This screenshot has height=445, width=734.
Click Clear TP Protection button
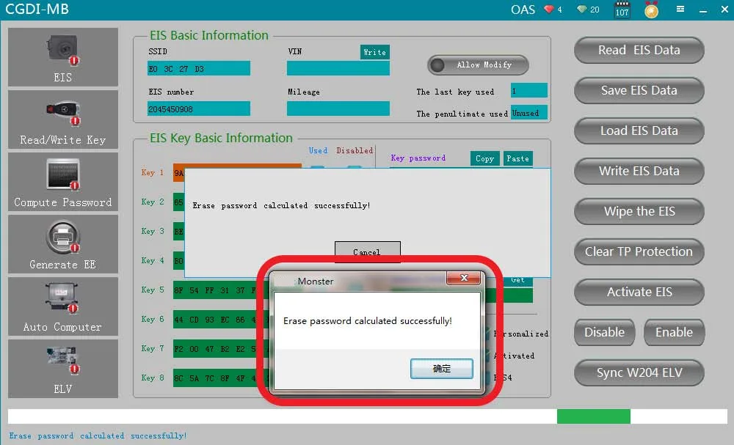pos(639,251)
